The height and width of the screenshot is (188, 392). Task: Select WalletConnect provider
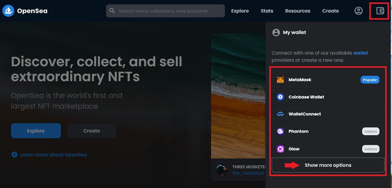click(x=328, y=114)
